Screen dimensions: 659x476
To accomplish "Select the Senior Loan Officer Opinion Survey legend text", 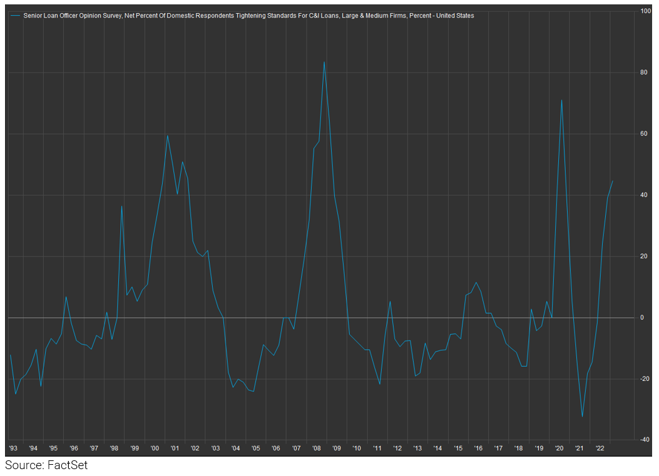I will click(x=248, y=16).
